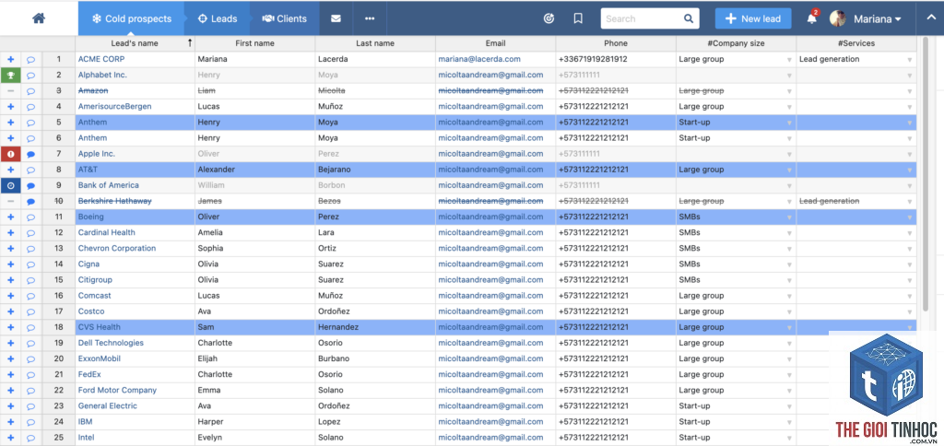The width and height of the screenshot is (944, 446).
Task: Click the bookmark icon
Action: pyautogui.click(x=578, y=18)
